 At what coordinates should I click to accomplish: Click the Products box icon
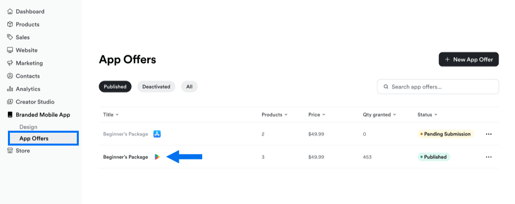10,24
